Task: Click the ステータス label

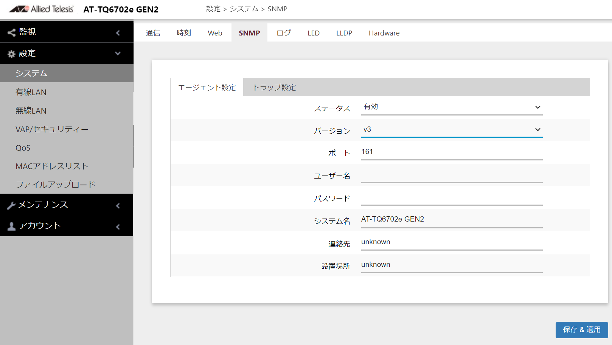Action: (332, 108)
